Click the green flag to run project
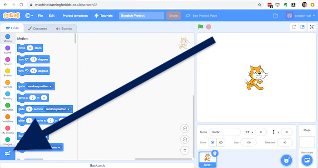318x168 pixels. point(201,27)
